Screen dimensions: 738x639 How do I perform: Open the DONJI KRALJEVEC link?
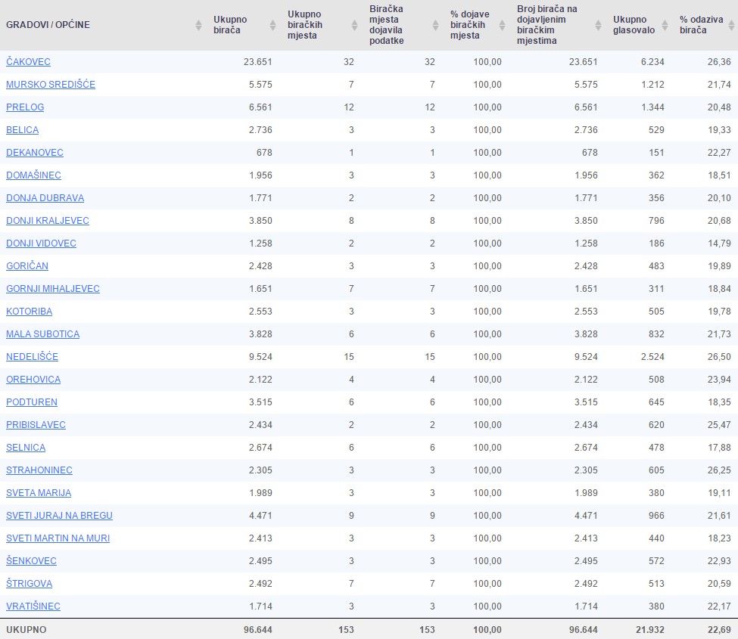[48, 221]
